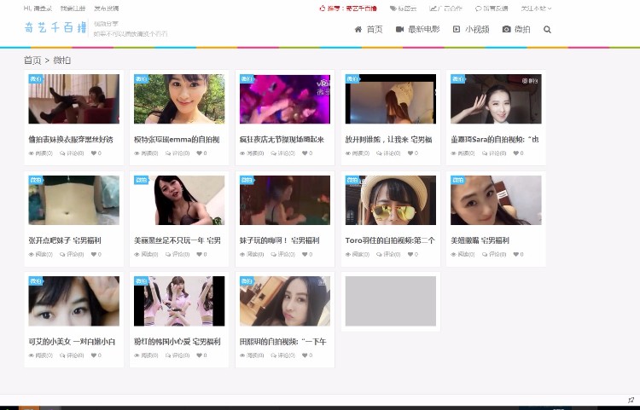This screenshot has height=410, width=640.
Task: Expand the 关注本站 dropdown in the top bar
Action: tap(536, 9)
